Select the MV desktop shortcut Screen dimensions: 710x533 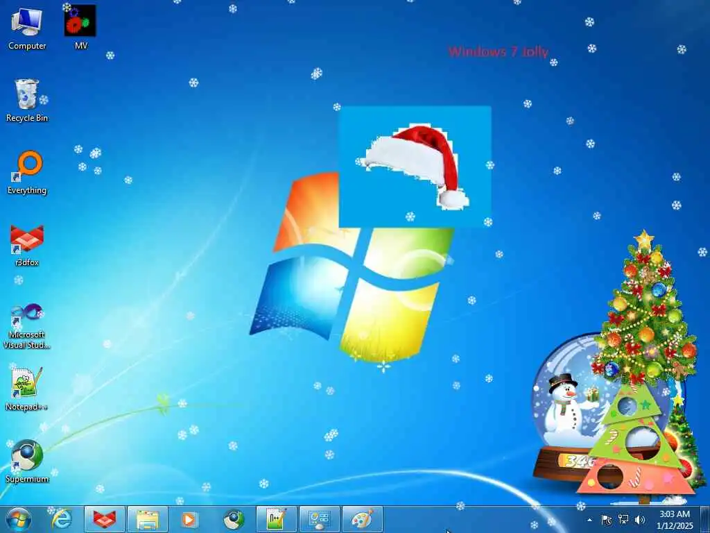80,27
